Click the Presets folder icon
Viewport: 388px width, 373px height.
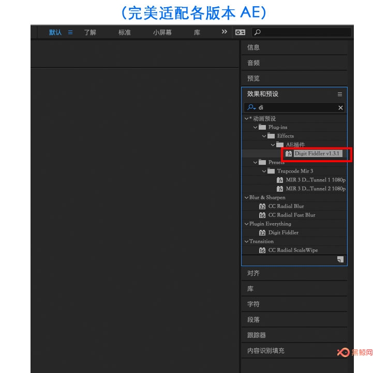click(262, 162)
